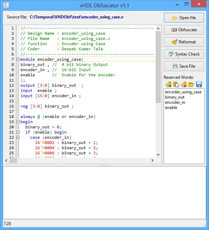209x230 pixels.
Task: Place cursor on 'output [3:0] binary_out' line
Action: pos(52,85)
